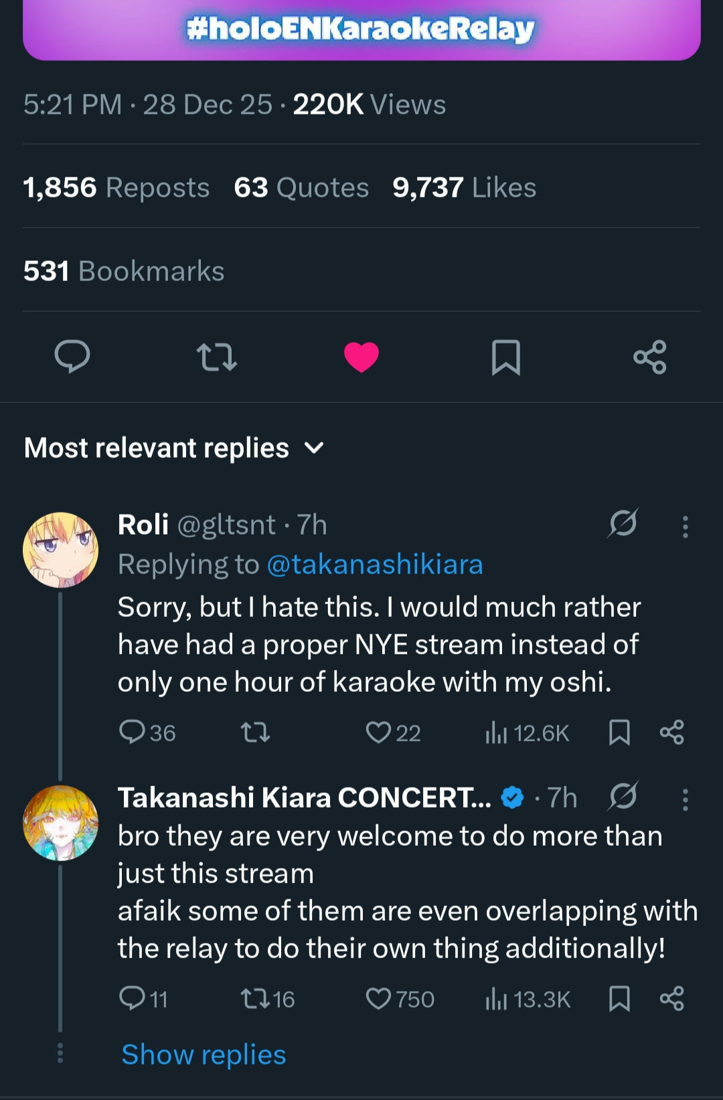The height and width of the screenshot is (1100, 723).
Task: Like Takanashi Kiara's reply
Action: point(379,999)
